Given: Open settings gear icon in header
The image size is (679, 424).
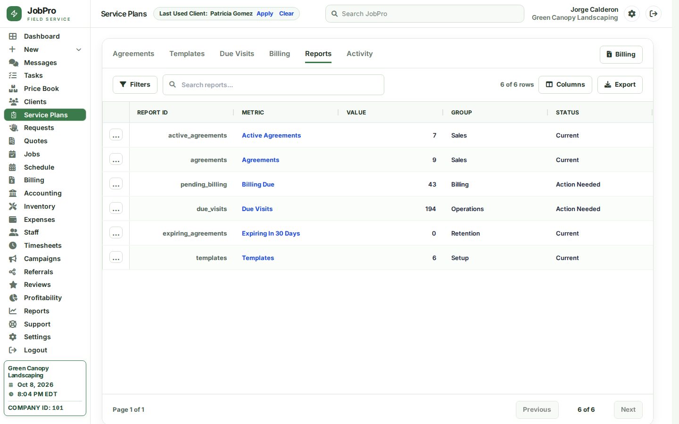Looking at the screenshot, I should click(x=632, y=14).
